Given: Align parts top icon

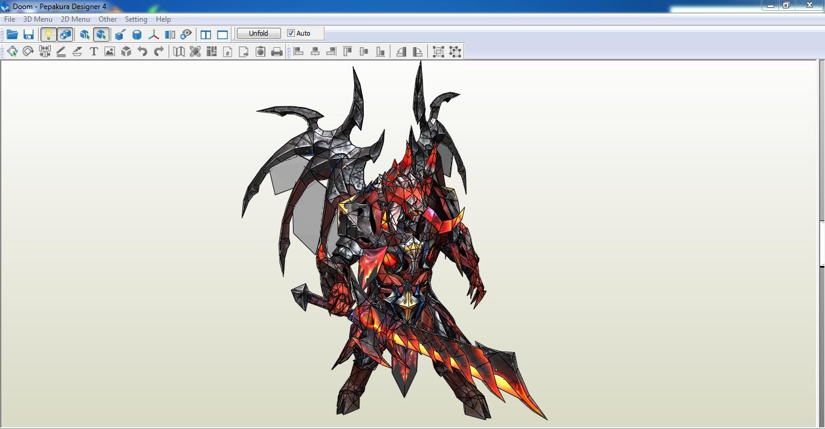Looking at the screenshot, I should [x=348, y=52].
